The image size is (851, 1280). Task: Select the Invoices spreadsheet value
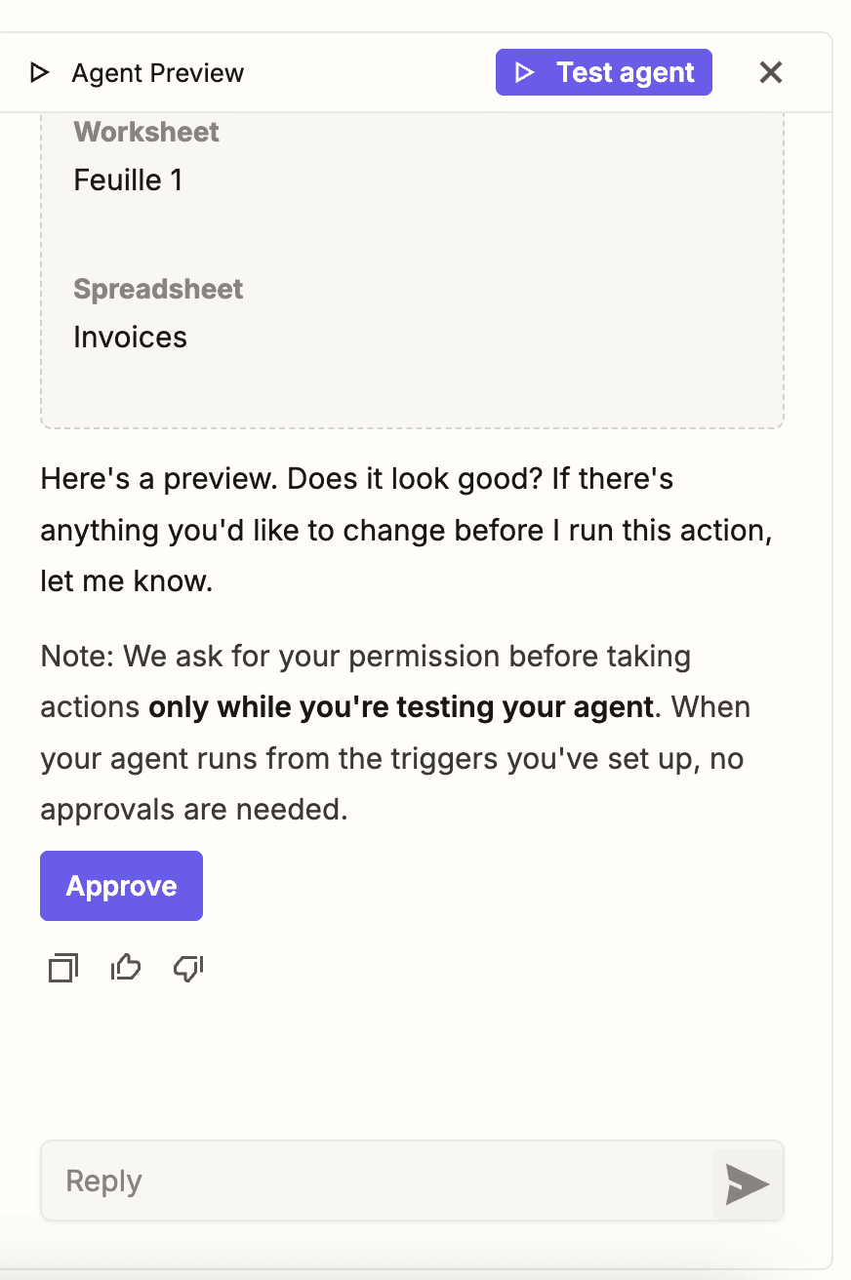(x=130, y=338)
